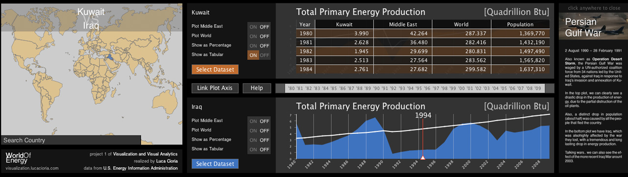Viewport: 628px width, 177px height.
Task: Toggle Plot World for Iraq
Action: (259, 130)
